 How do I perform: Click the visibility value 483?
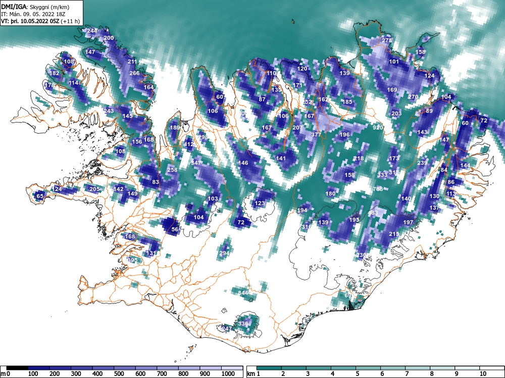[373, 213]
